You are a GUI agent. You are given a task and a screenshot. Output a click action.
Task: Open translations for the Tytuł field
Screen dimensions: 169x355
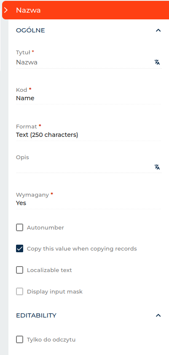tap(157, 62)
